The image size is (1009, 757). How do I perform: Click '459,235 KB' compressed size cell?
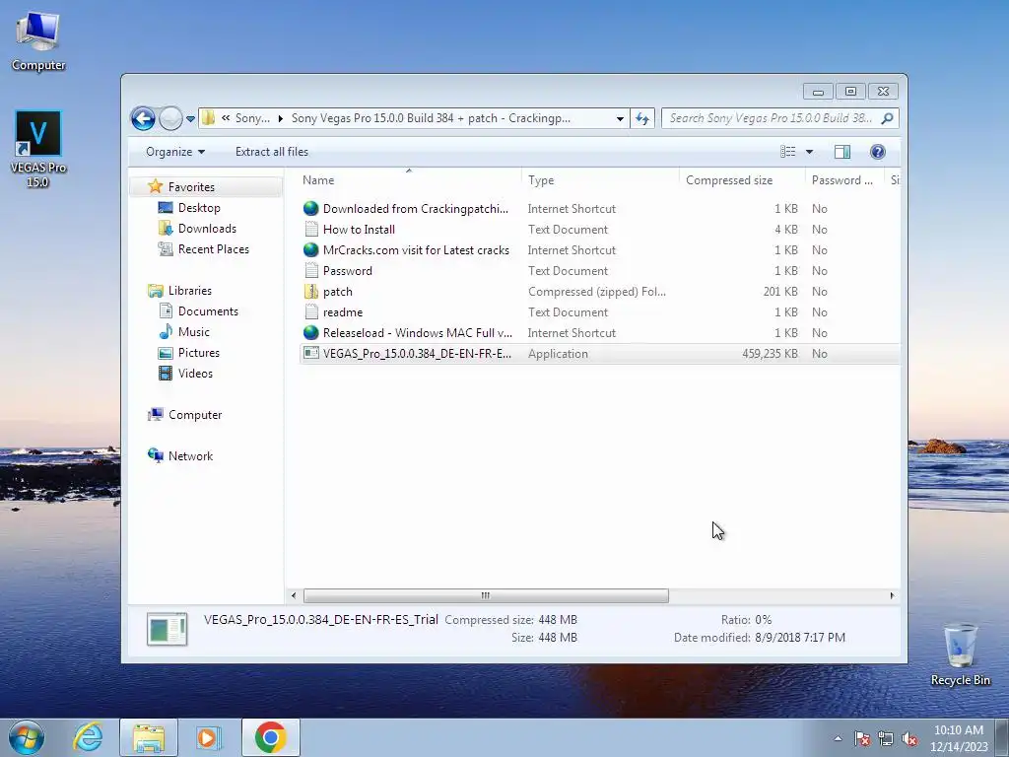coord(770,354)
